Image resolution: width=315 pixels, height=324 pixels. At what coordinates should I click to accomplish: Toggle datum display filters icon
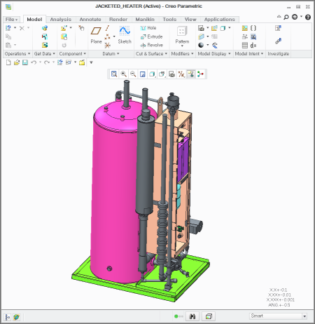(181, 74)
